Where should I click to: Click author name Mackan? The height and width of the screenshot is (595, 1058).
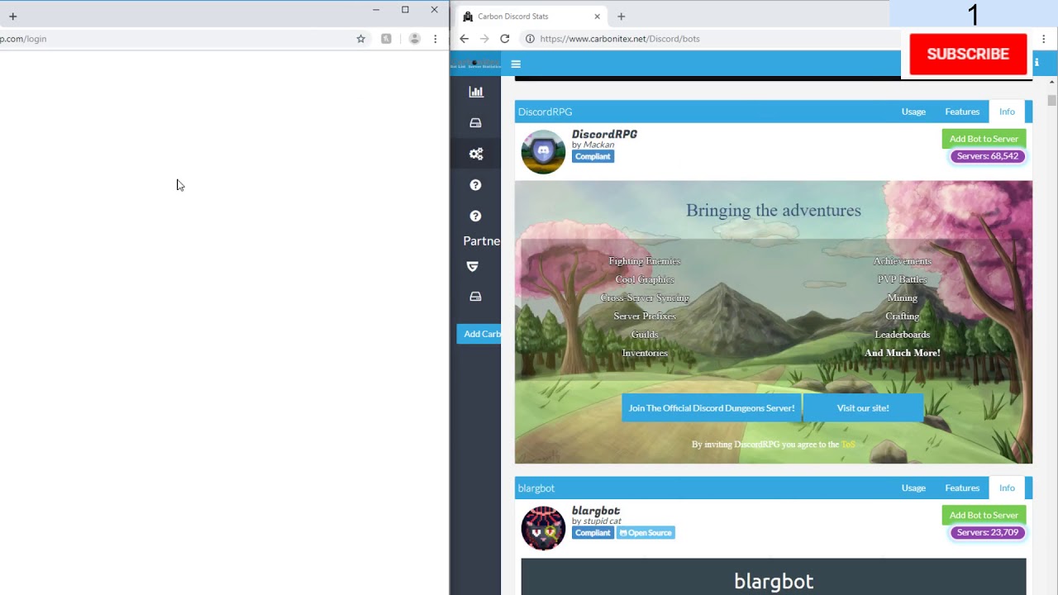coord(598,145)
